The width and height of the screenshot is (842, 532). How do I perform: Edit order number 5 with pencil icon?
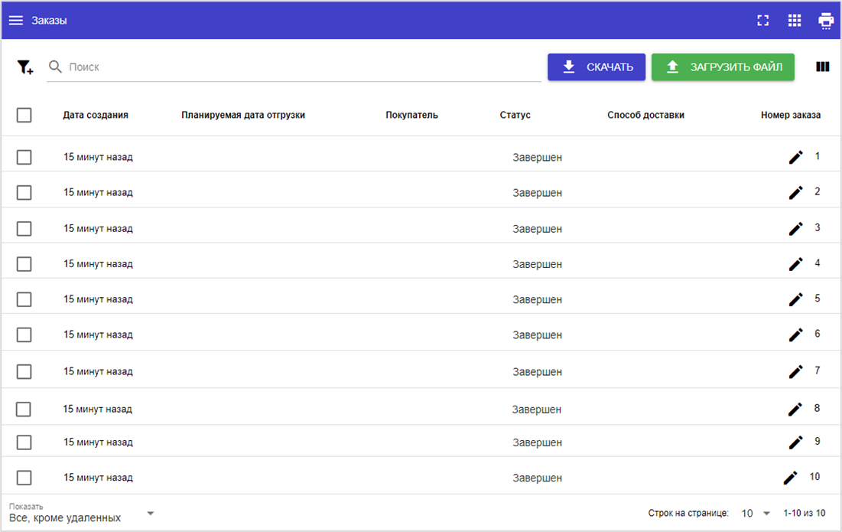(x=796, y=299)
